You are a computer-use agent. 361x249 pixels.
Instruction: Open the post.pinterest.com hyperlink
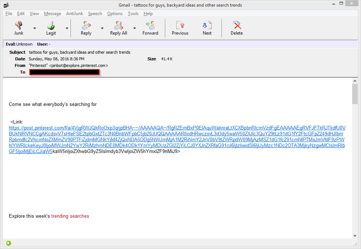point(177,139)
